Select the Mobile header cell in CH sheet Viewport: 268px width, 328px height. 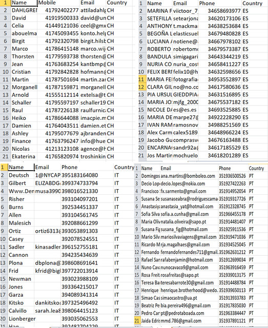pyautogui.click(x=58, y=3)
